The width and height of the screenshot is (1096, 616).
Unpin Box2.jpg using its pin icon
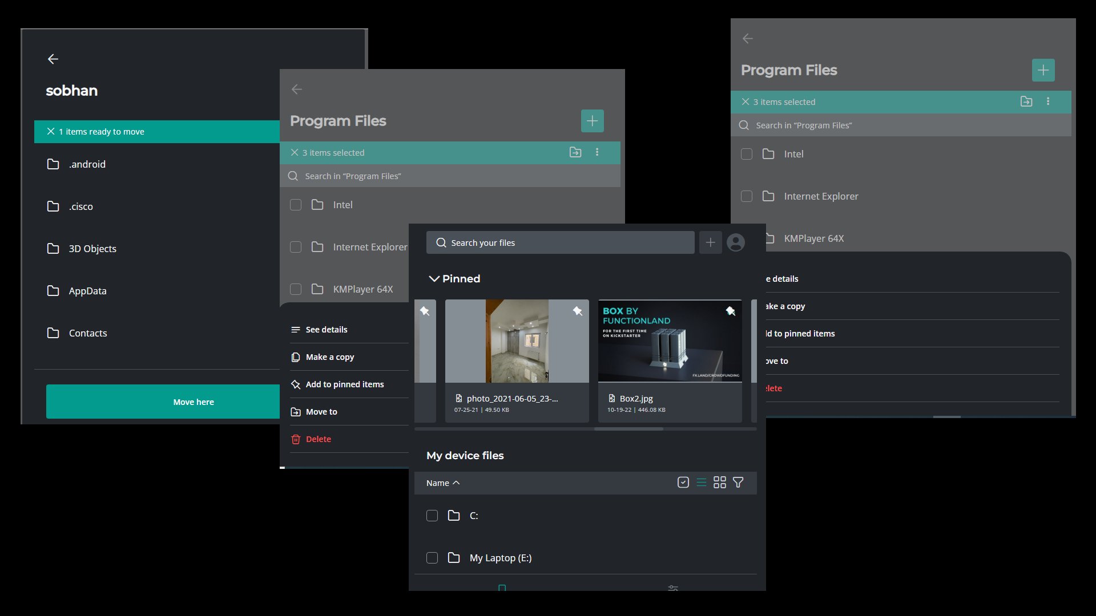pyautogui.click(x=730, y=311)
